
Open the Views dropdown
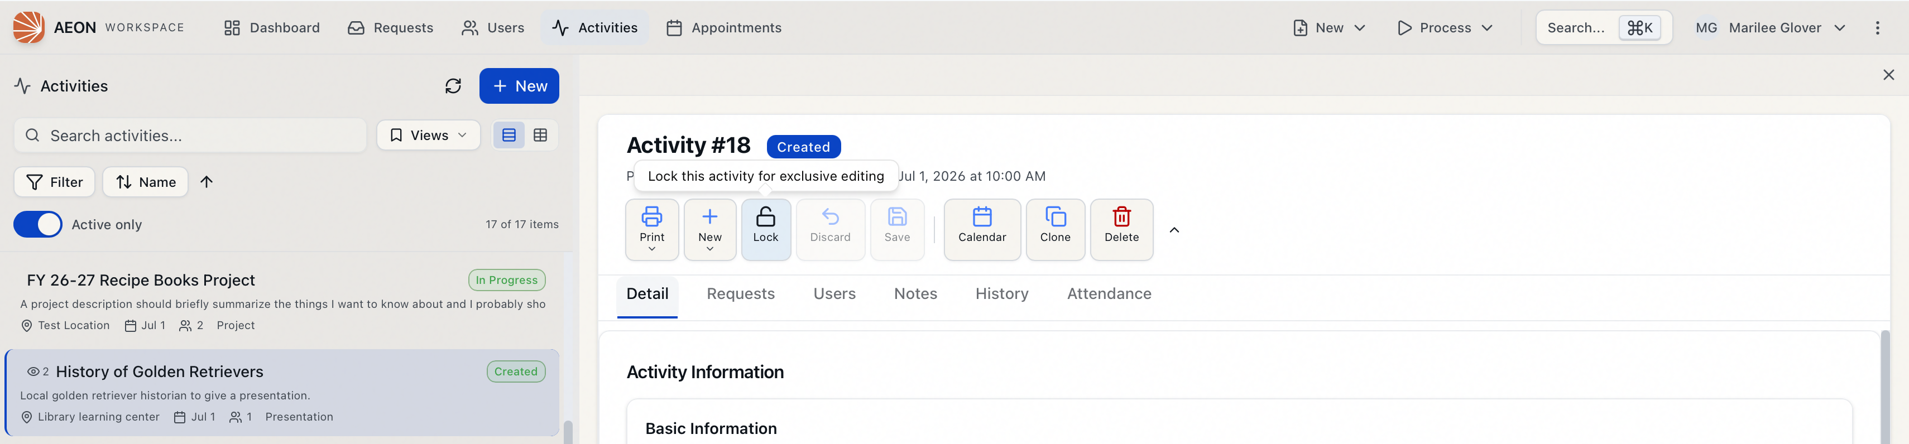(428, 136)
